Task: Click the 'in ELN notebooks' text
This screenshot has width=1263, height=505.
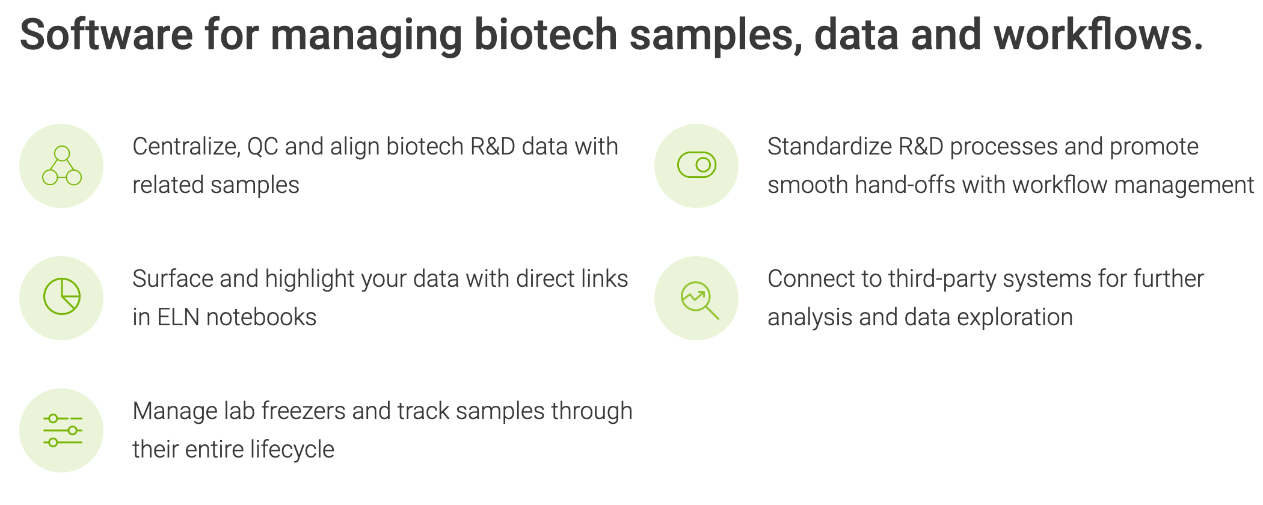Action: tap(224, 317)
